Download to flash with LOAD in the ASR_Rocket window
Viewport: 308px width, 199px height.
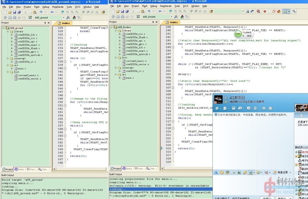pyautogui.click(x=138, y=17)
